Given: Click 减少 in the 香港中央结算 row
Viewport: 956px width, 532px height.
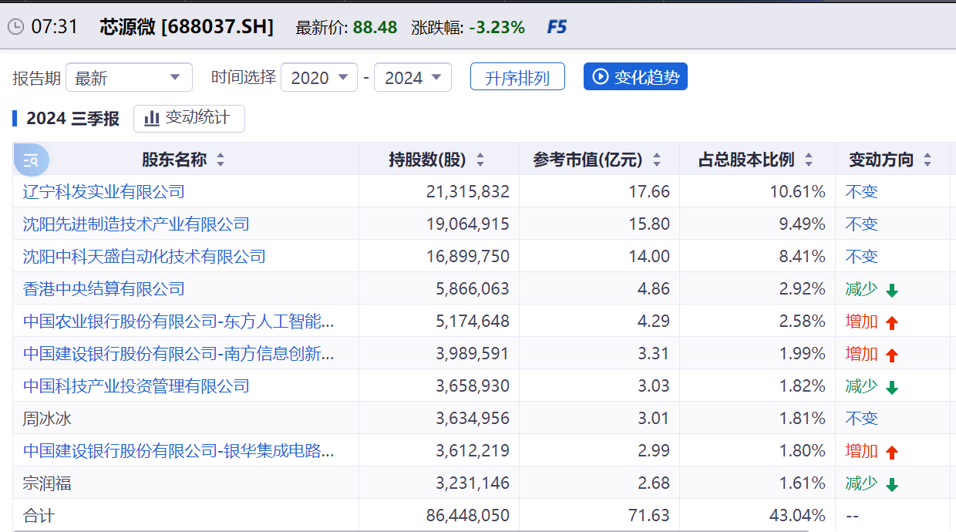Looking at the screenshot, I should 862,288.
